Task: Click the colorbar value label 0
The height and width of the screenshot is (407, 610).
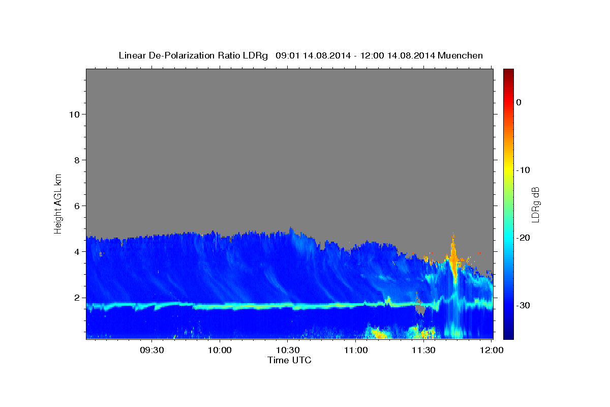Action: (x=519, y=102)
